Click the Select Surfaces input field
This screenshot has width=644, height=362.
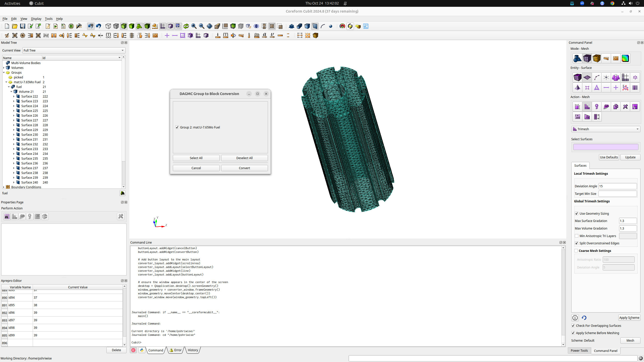pyautogui.click(x=606, y=147)
